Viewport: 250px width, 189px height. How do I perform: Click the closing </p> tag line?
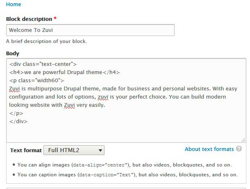(x=16, y=113)
